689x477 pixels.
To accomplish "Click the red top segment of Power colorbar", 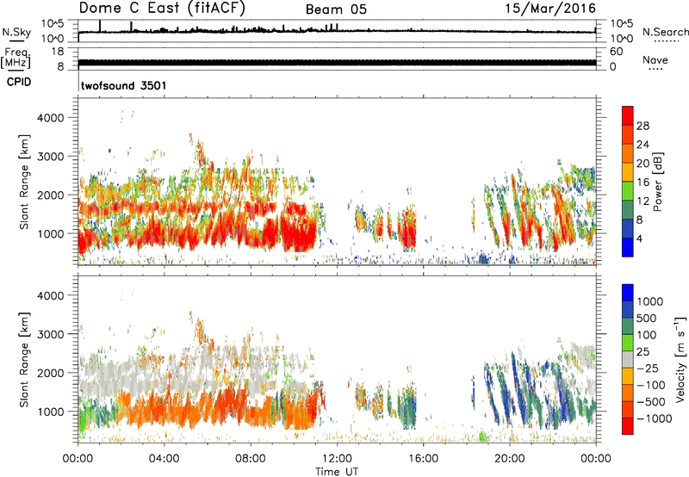I will (x=628, y=115).
